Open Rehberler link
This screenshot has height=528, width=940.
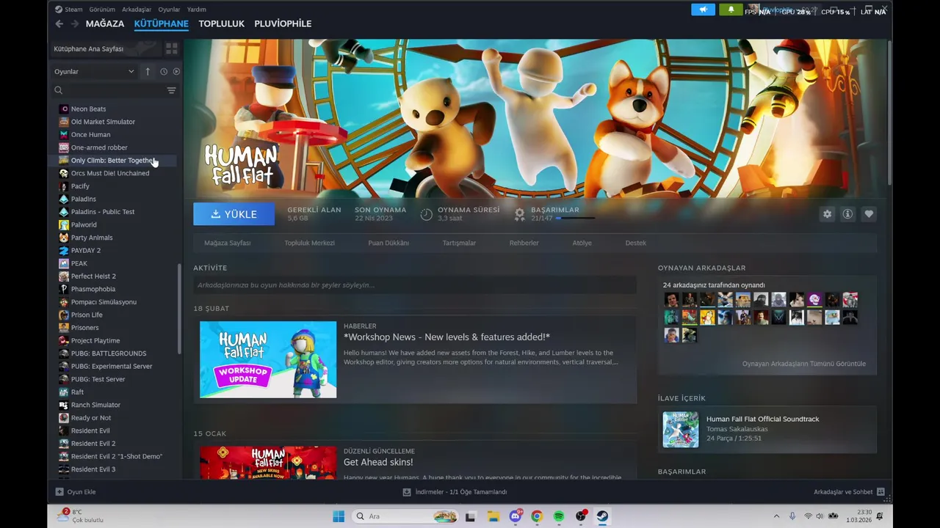pyautogui.click(x=524, y=243)
